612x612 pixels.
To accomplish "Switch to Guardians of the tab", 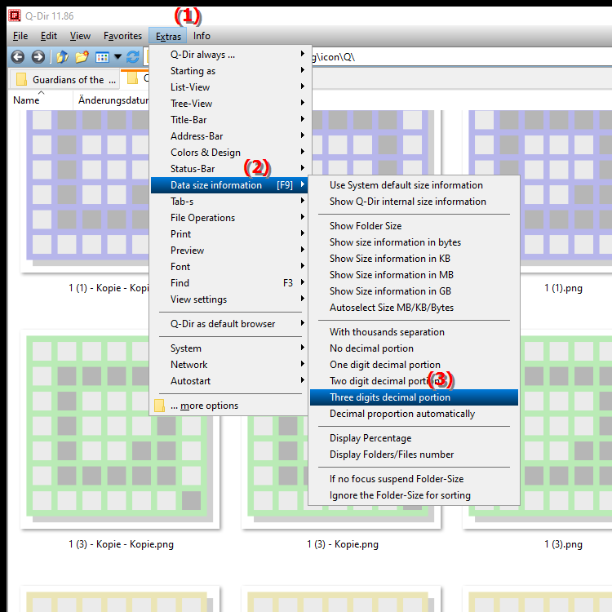I will pyautogui.click(x=64, y=79).
